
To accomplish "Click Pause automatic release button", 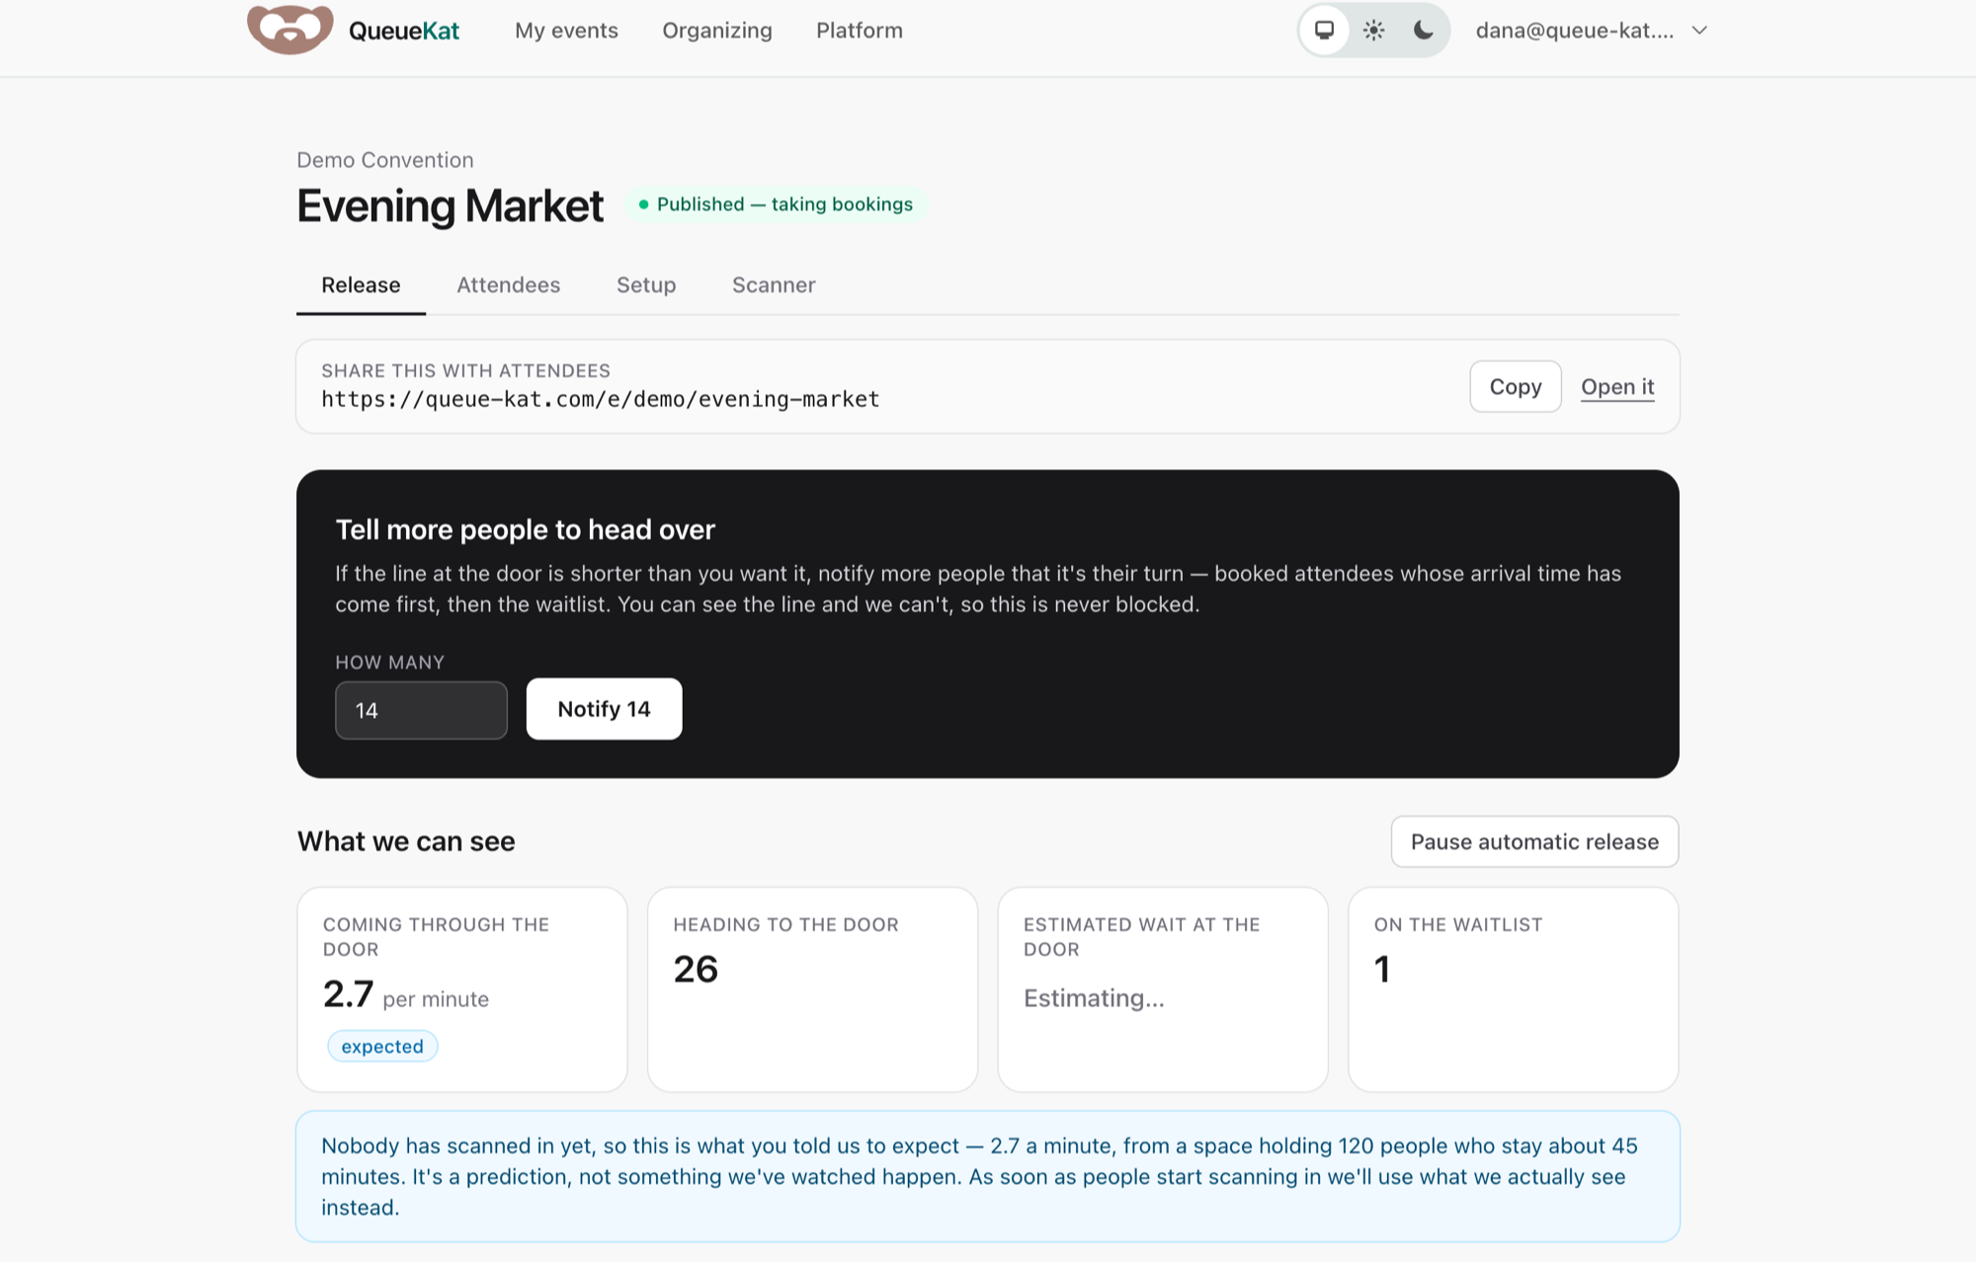I will (1534, 842).
